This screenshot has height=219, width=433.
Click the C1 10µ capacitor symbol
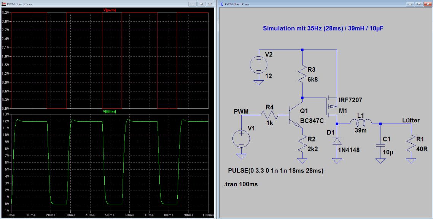pyautogui.click(x=380, y=145)
